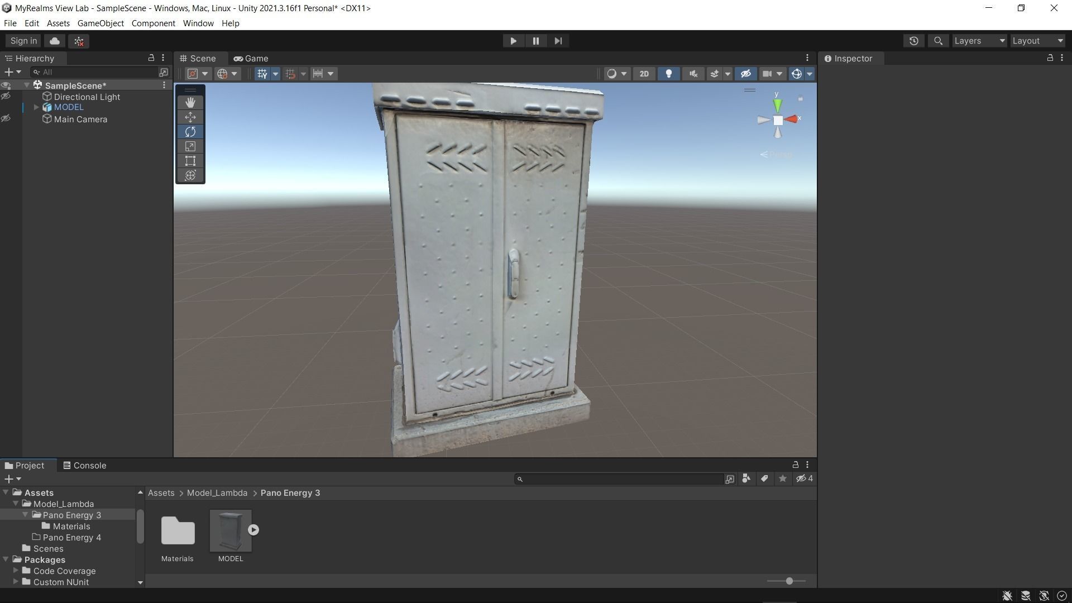The width and height of the screenshot is (1072, 603).
Task: Click the Project search field
Action: pos(620,479)
